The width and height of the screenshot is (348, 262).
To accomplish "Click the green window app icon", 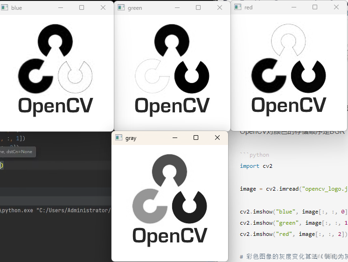I will [121, 7].
